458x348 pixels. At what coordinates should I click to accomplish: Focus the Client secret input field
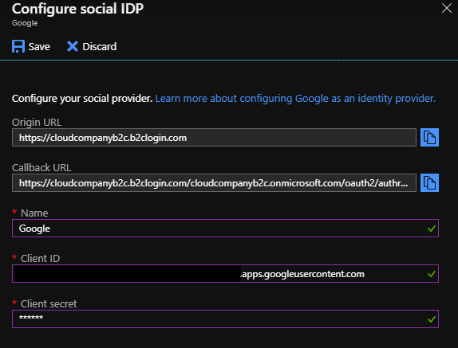pyautogui.click(x=225, y=319)
